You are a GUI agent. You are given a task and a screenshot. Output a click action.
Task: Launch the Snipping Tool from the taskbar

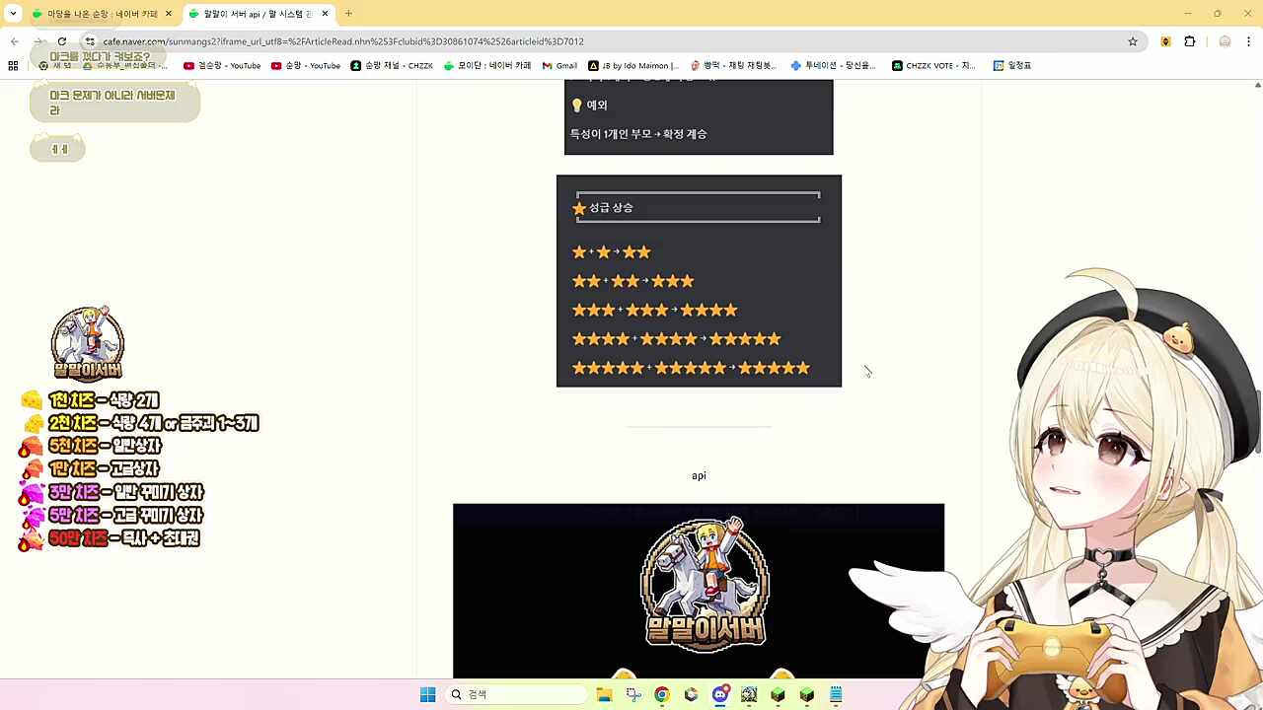[x=633, y=695]
